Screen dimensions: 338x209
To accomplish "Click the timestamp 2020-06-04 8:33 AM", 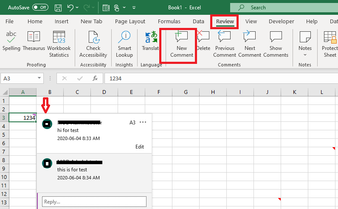I will tap(79, 138).
